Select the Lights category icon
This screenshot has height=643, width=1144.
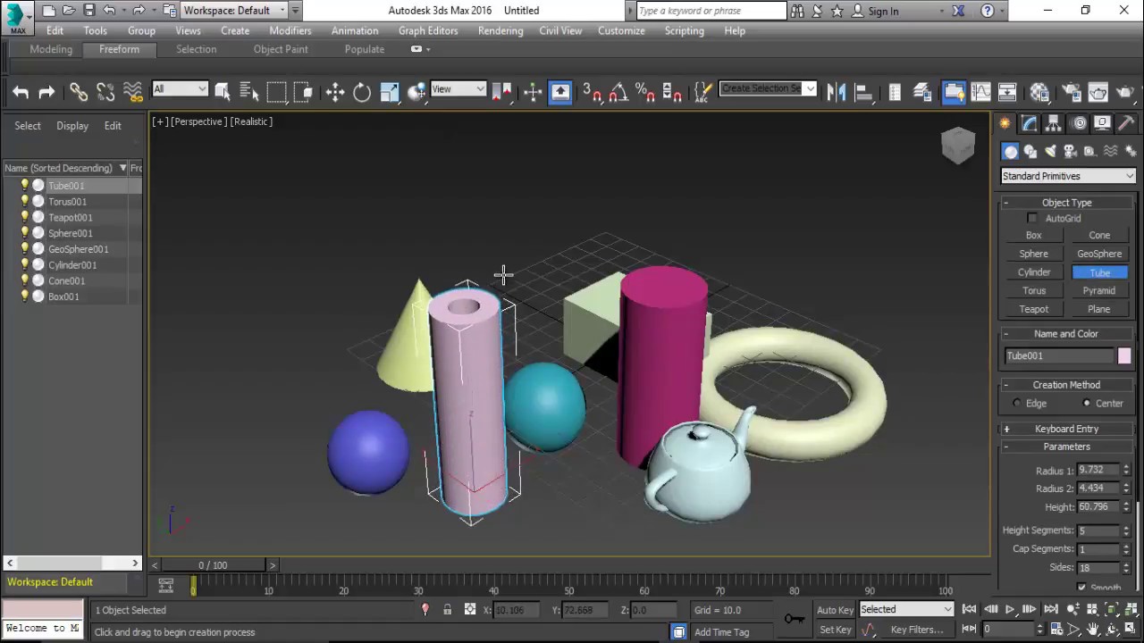[1050, 151]
